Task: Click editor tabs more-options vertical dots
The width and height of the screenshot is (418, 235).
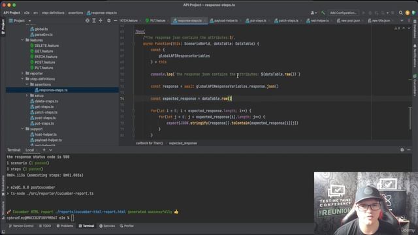Action: pos(409,20)
